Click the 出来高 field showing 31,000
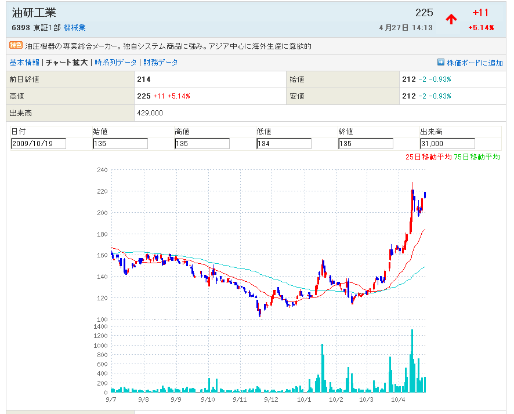The height and width of the screenshot is (414, 514). click(x=447, y=144)
